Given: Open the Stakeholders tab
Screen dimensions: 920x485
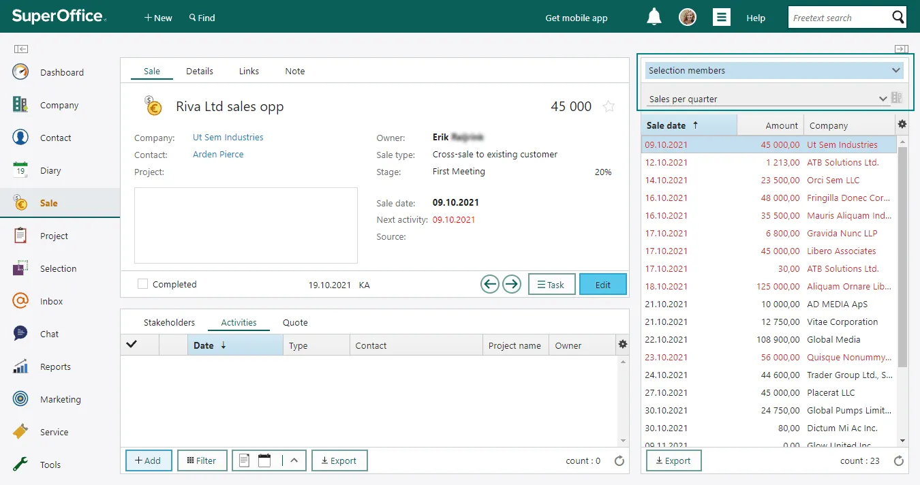Looking at the screenshot, I should pos(169,322).
